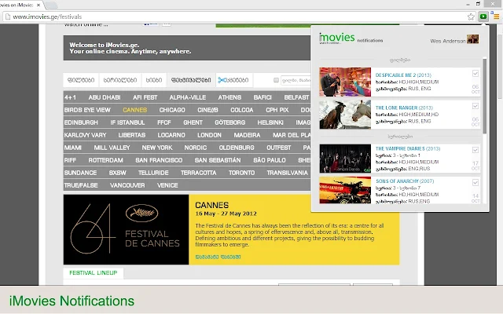Toggle checkbox beside the search field
The image size is (503, 314).
coord(276,80)
